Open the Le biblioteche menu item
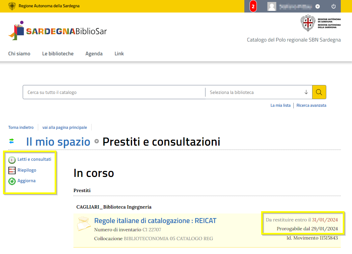352x254 pixels. click(x=58, y=54)
